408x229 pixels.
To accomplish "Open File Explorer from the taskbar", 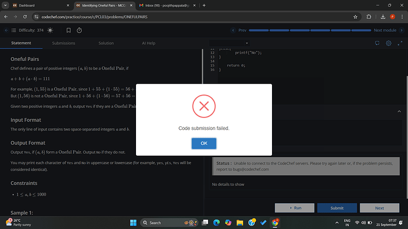I will coord(239,223).
